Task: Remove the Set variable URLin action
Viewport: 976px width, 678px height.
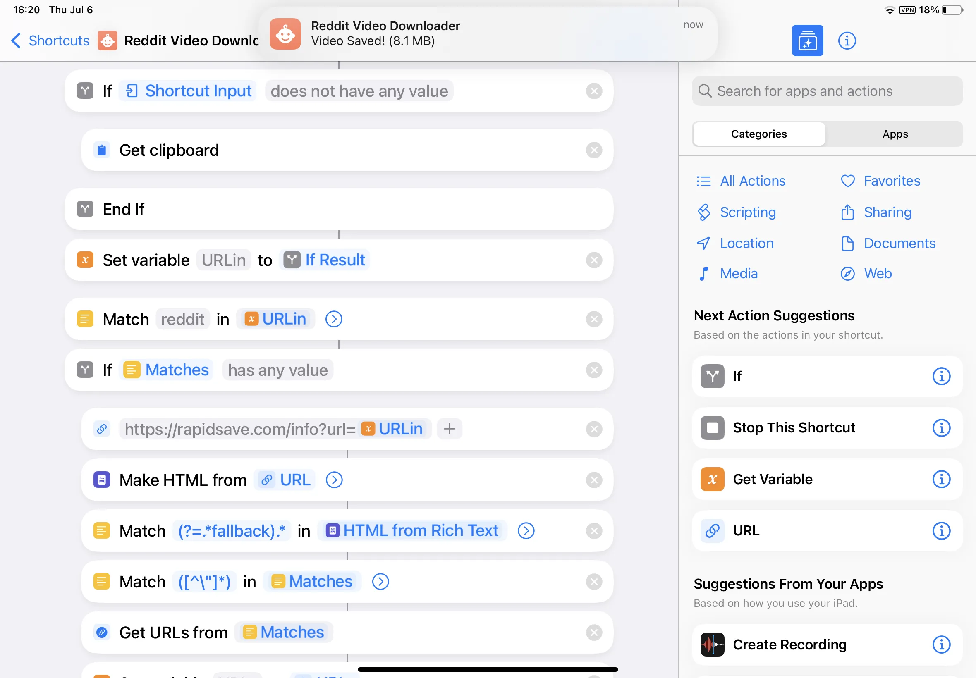Action: (x=593, y=260)
